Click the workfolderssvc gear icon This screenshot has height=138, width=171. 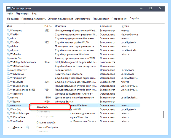tap(8, 70)
